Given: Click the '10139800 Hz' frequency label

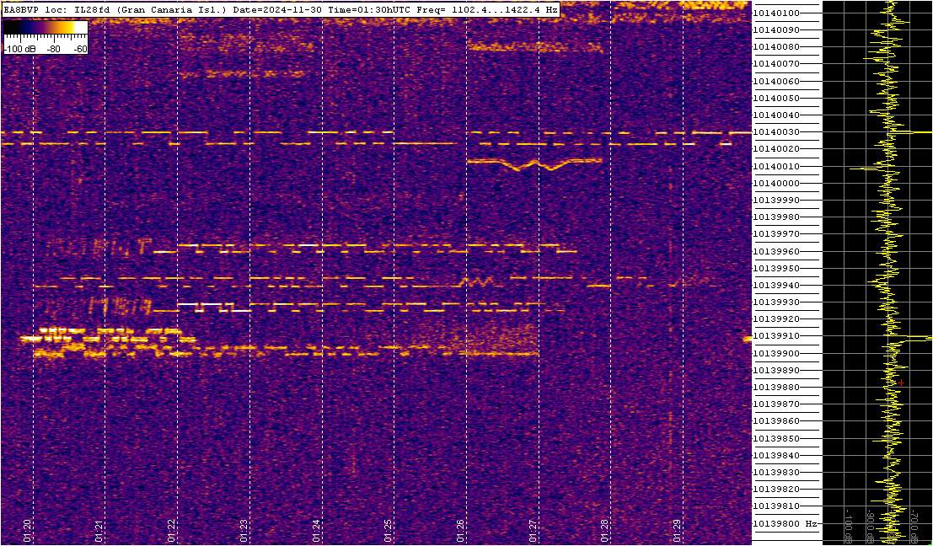Looking at the screenshot, I should click(785, 523).
